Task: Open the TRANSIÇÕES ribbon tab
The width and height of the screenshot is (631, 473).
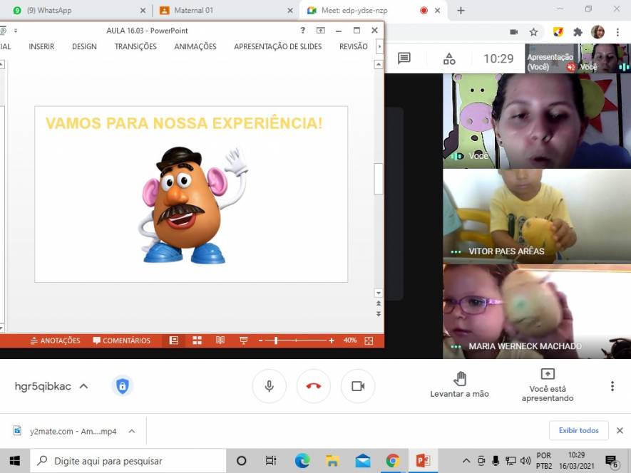Action: [x=135, y=46]
